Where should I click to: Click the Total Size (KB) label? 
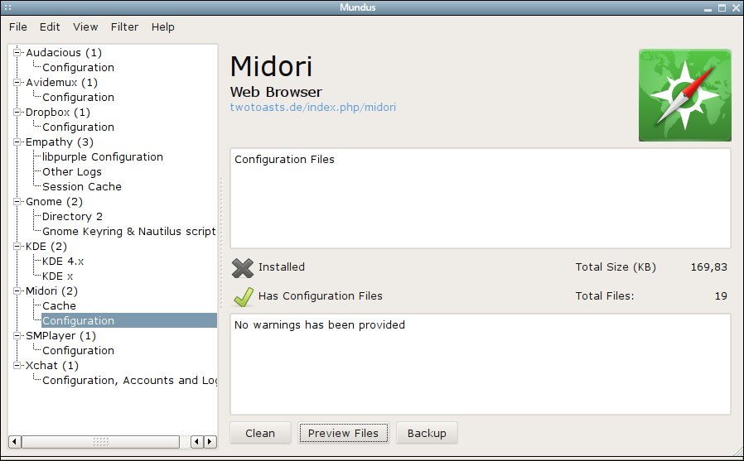point(616,267)
